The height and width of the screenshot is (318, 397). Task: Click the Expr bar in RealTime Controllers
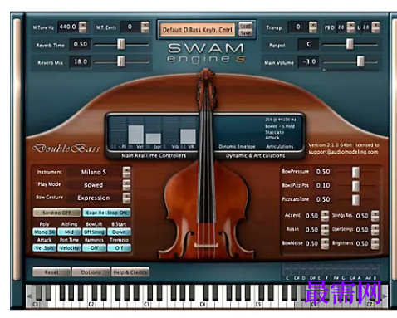pos(154,139)
